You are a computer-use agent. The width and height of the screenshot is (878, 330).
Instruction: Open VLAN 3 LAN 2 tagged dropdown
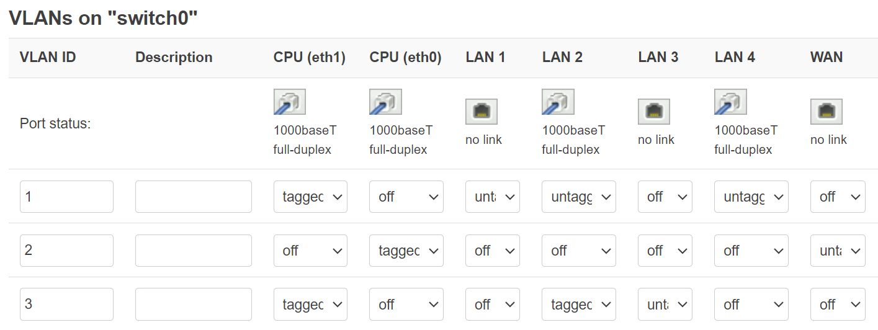tap(579, 305)
